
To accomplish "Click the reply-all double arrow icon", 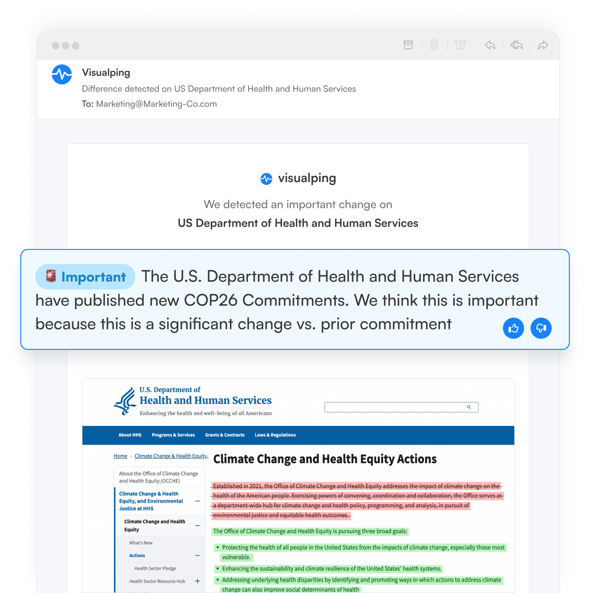I will [x=517, y=45].
